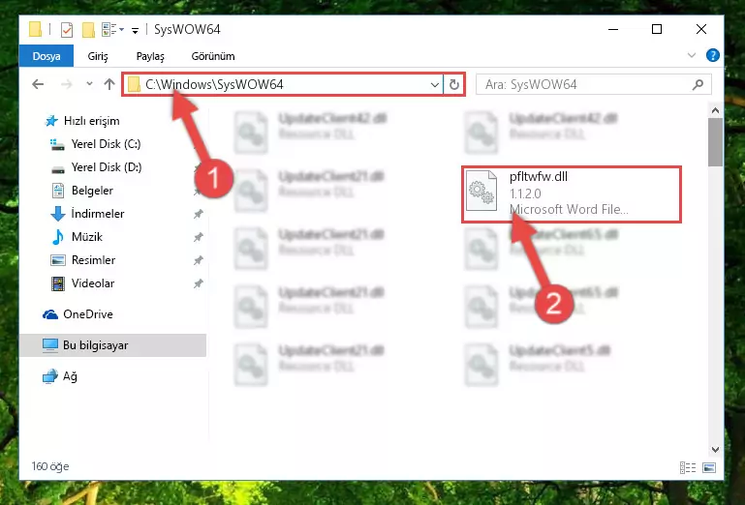Click the 160 öğe status text
This screenshot has height=505, width=745.
(x=49, y=466)
